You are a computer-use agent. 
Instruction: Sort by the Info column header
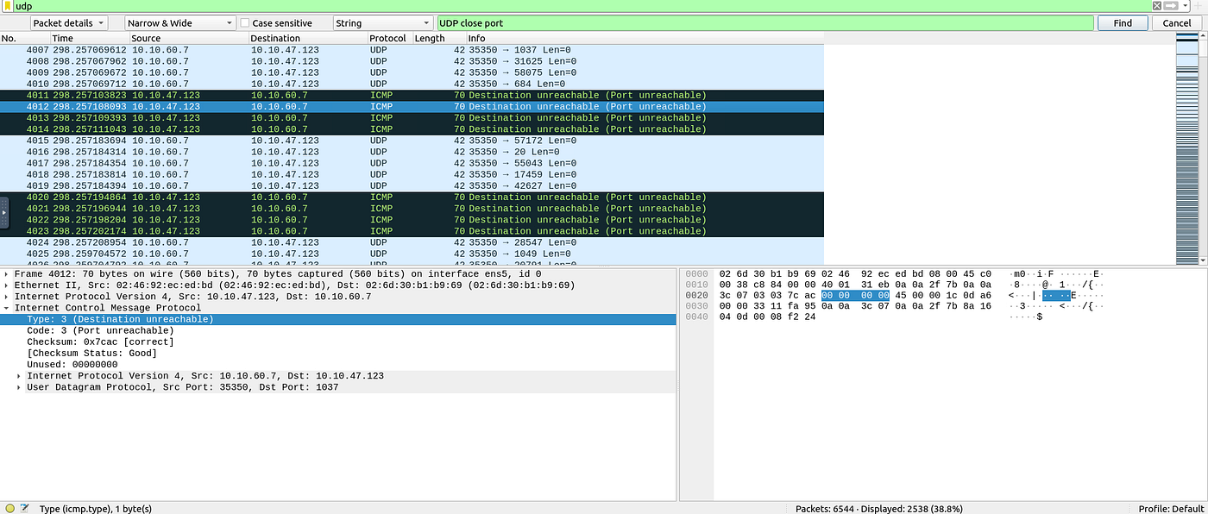pos(645,38)
